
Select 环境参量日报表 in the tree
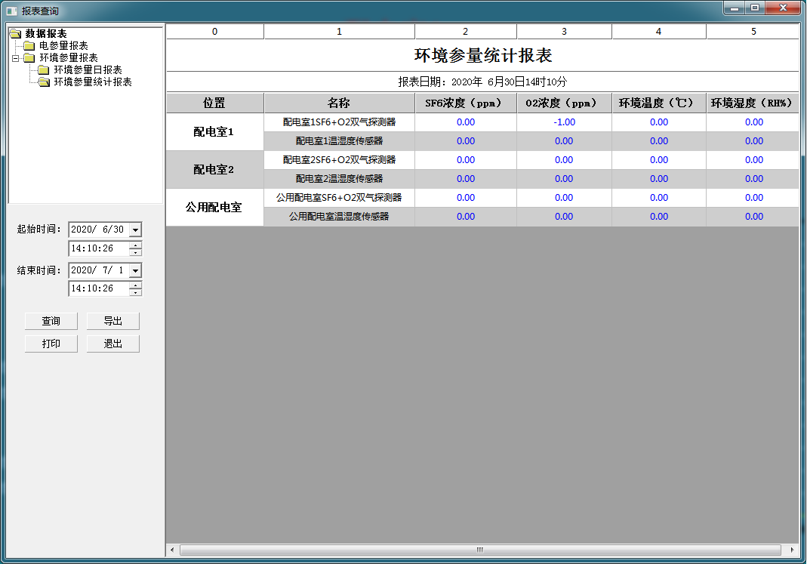point(88,69)
